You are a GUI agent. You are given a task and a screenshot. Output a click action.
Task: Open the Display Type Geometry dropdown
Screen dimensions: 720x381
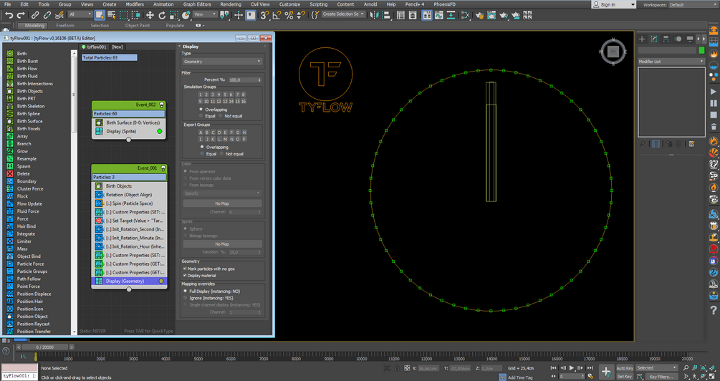222,61
